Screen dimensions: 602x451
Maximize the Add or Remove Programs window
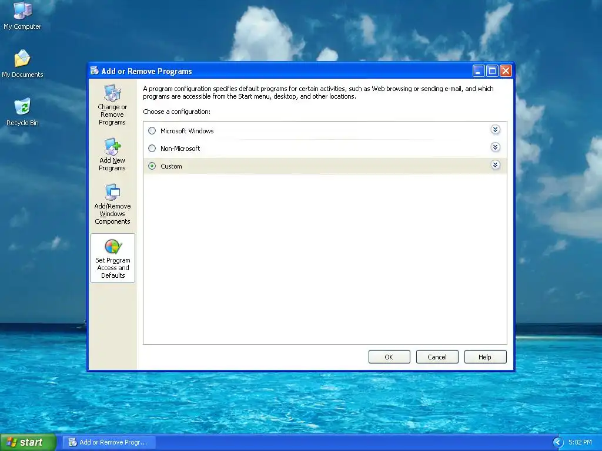(x=492, y=71)
